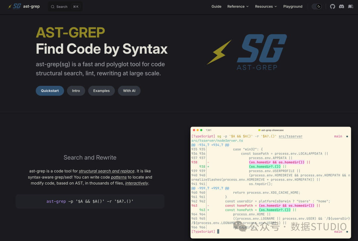Click the Intro button
Screen dimensions: 358x241
point(76,91)
